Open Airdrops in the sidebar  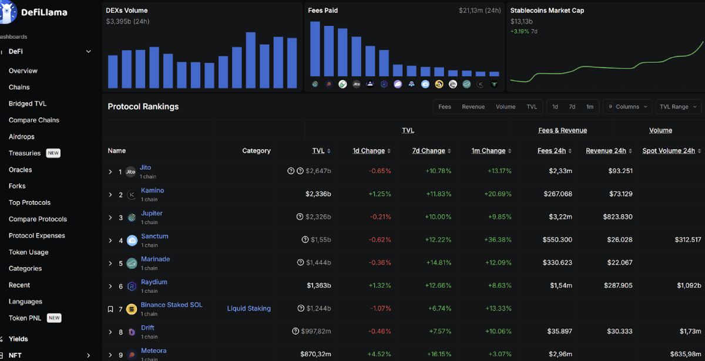[x=22, y=136]
